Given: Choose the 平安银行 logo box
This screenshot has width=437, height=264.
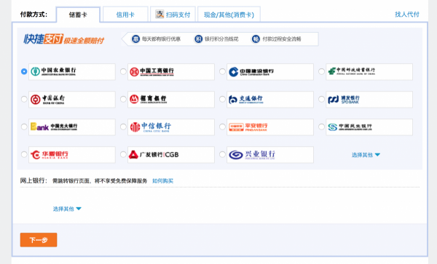Looking at the screenshot, I should coord(270,127).
